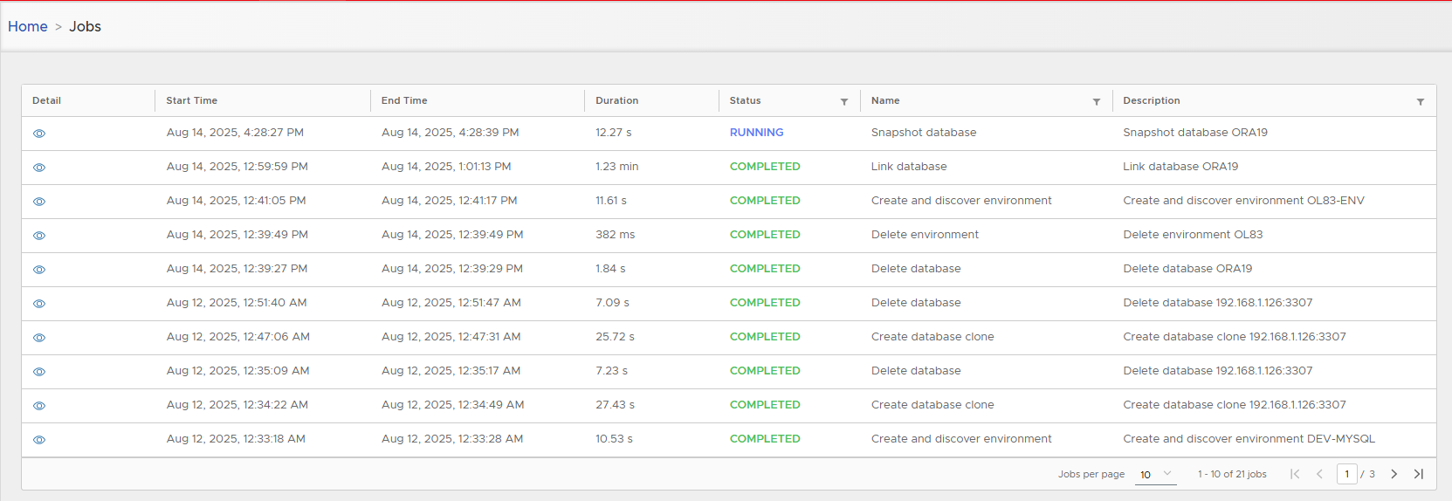
Task: View details of Link database ORA19 job
Action: coord(39,168)
